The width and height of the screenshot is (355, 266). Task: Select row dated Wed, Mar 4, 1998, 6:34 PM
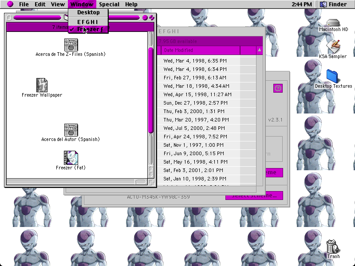206,69
